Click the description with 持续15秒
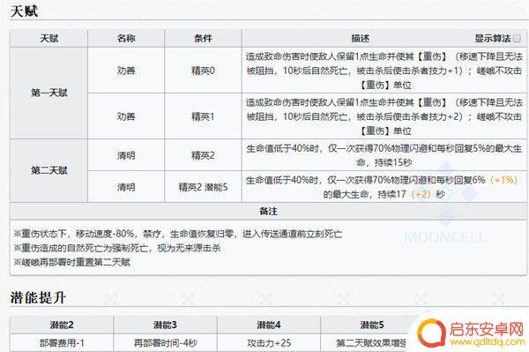The width and height of the screenshot is (529, 352). click(384, 155)
